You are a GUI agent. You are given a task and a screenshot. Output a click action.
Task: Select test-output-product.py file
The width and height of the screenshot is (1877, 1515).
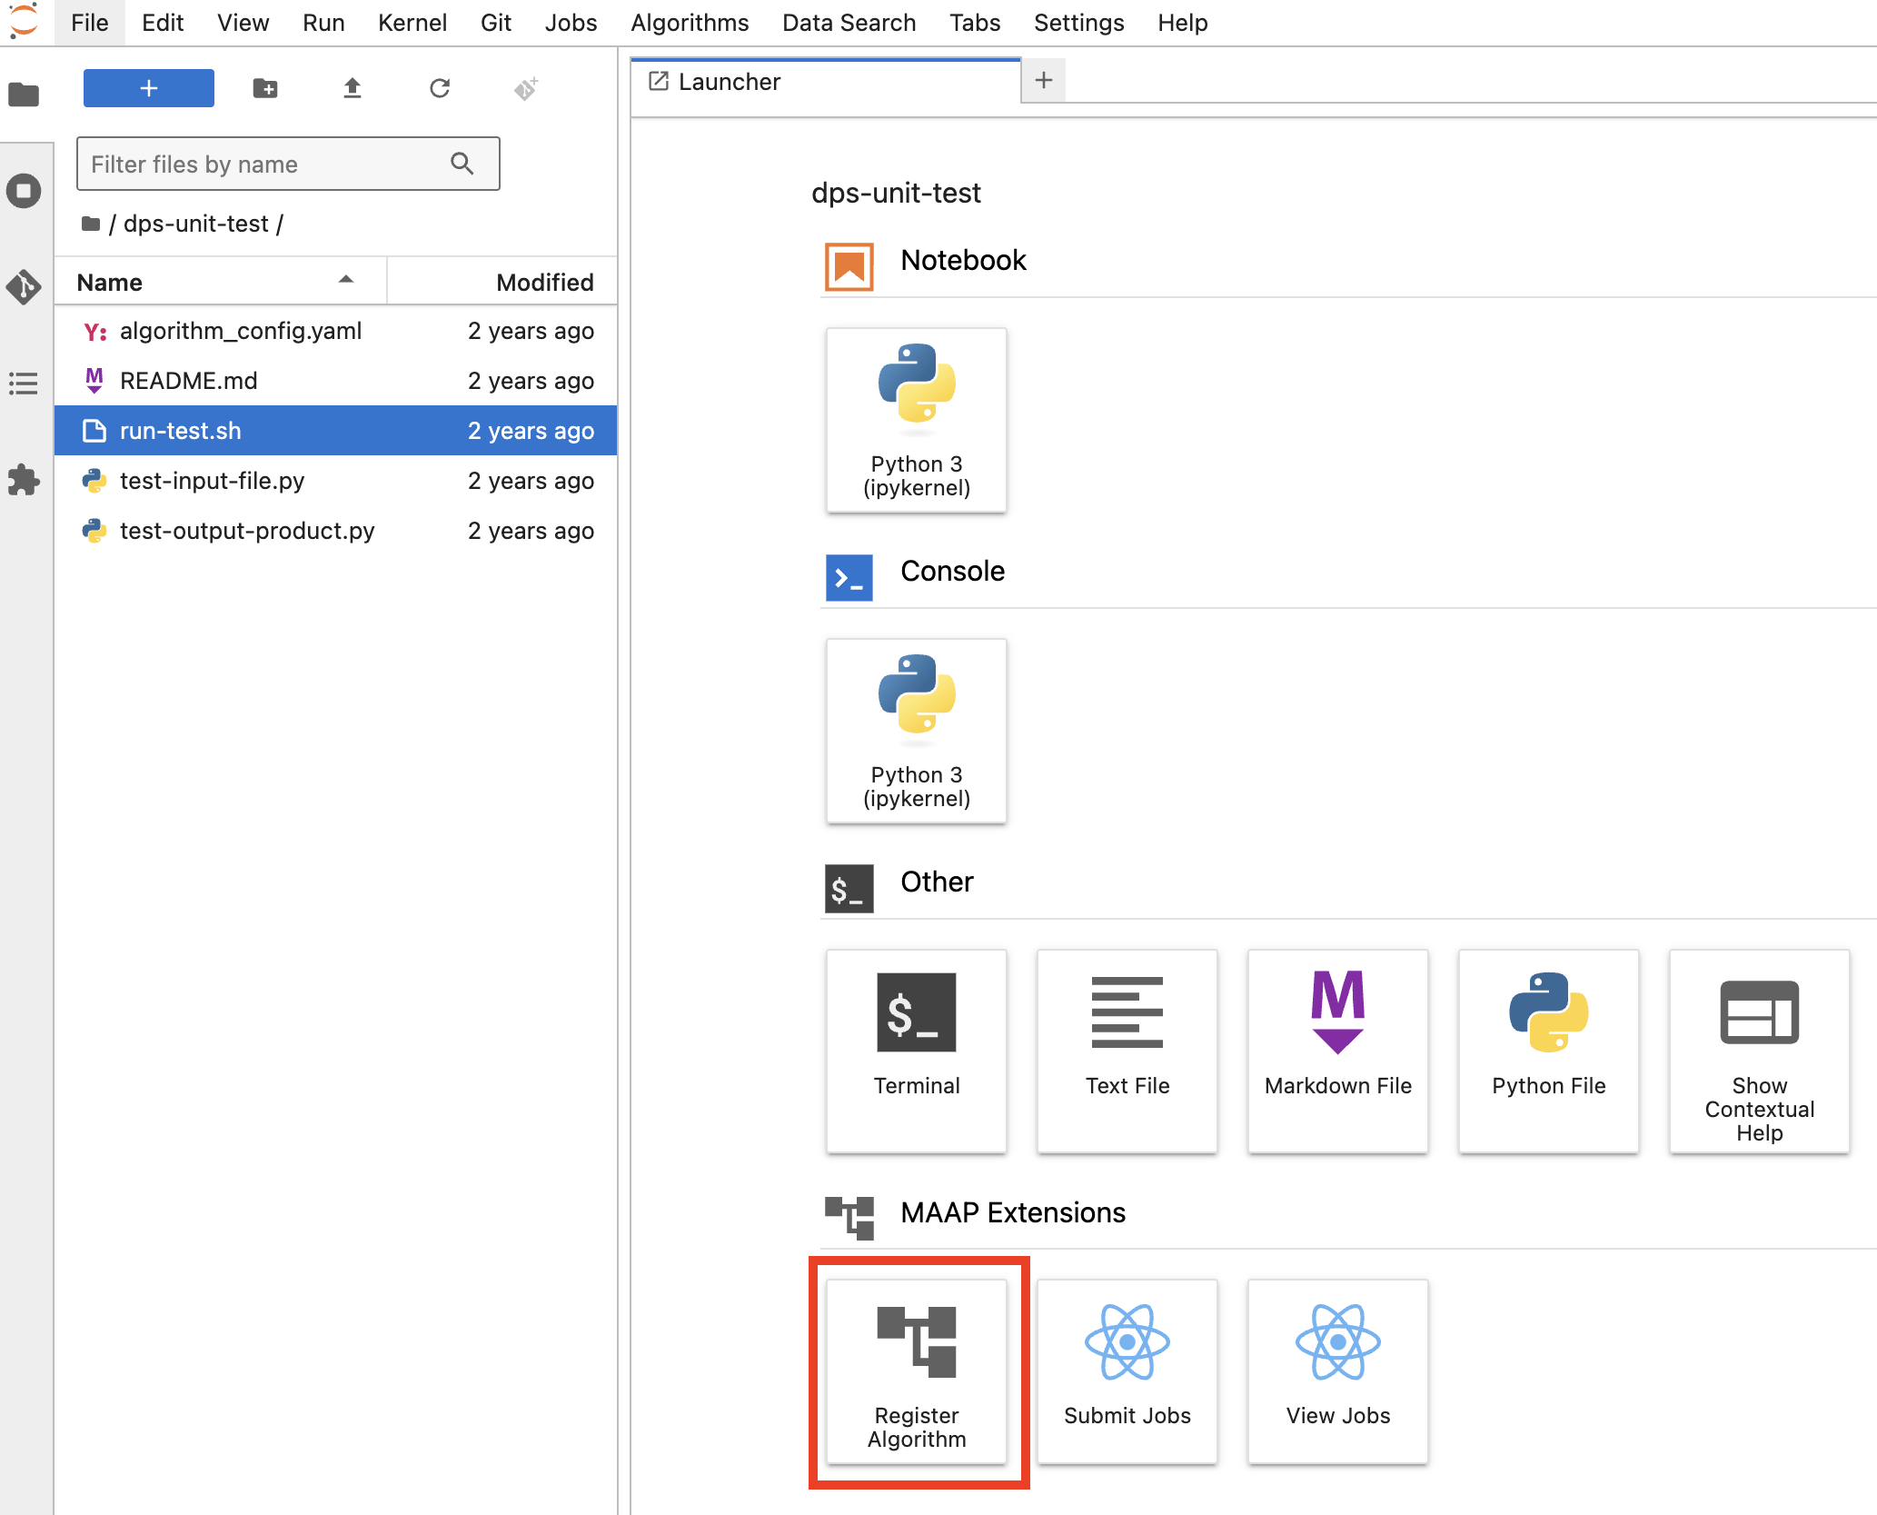click(335, 531)
